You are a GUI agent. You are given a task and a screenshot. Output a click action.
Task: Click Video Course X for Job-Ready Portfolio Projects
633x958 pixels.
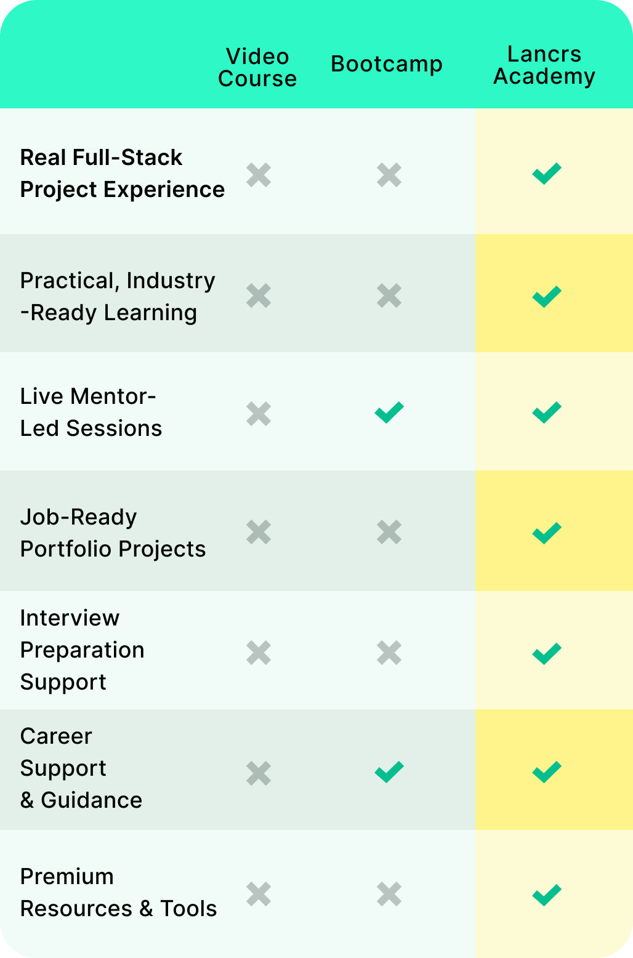click(x=259, y=532)
